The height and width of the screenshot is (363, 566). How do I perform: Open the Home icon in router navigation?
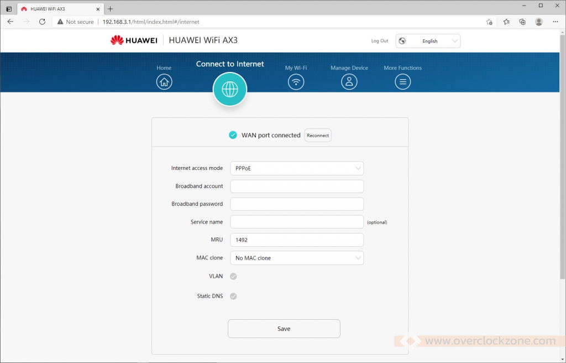(x=164, y=82)
